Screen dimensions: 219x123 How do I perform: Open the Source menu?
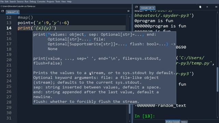pos(20,2)
